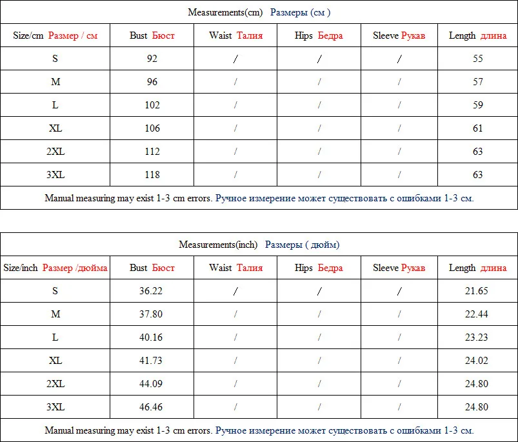Select the L size label in the inch table
Screen dimensions: 518x442
(55, 337)
